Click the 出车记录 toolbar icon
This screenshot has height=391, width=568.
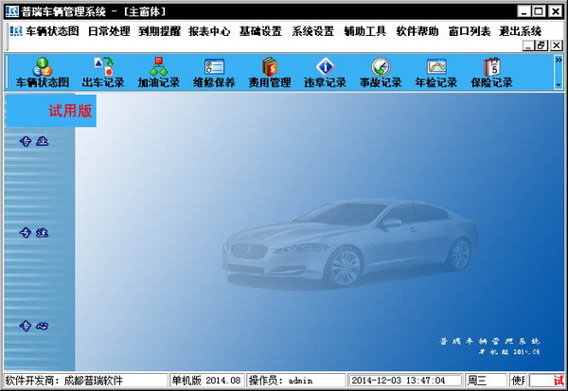[102, 73]
